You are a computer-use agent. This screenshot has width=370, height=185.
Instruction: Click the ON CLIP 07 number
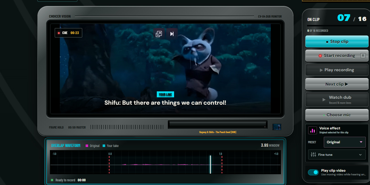pos(344,18)
